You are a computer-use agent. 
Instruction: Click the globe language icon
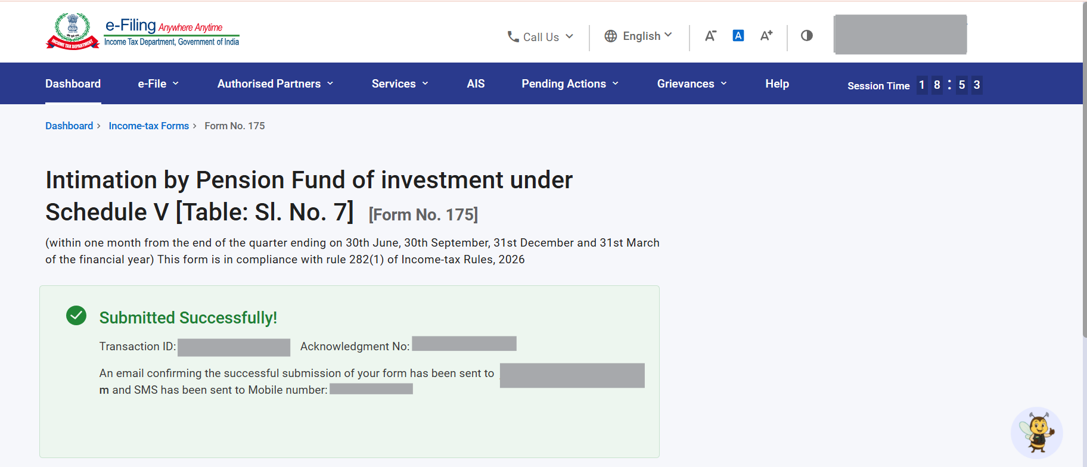tap(611, 36)
